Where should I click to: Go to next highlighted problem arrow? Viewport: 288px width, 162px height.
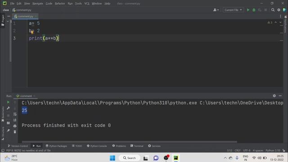(x=280, y=22)
